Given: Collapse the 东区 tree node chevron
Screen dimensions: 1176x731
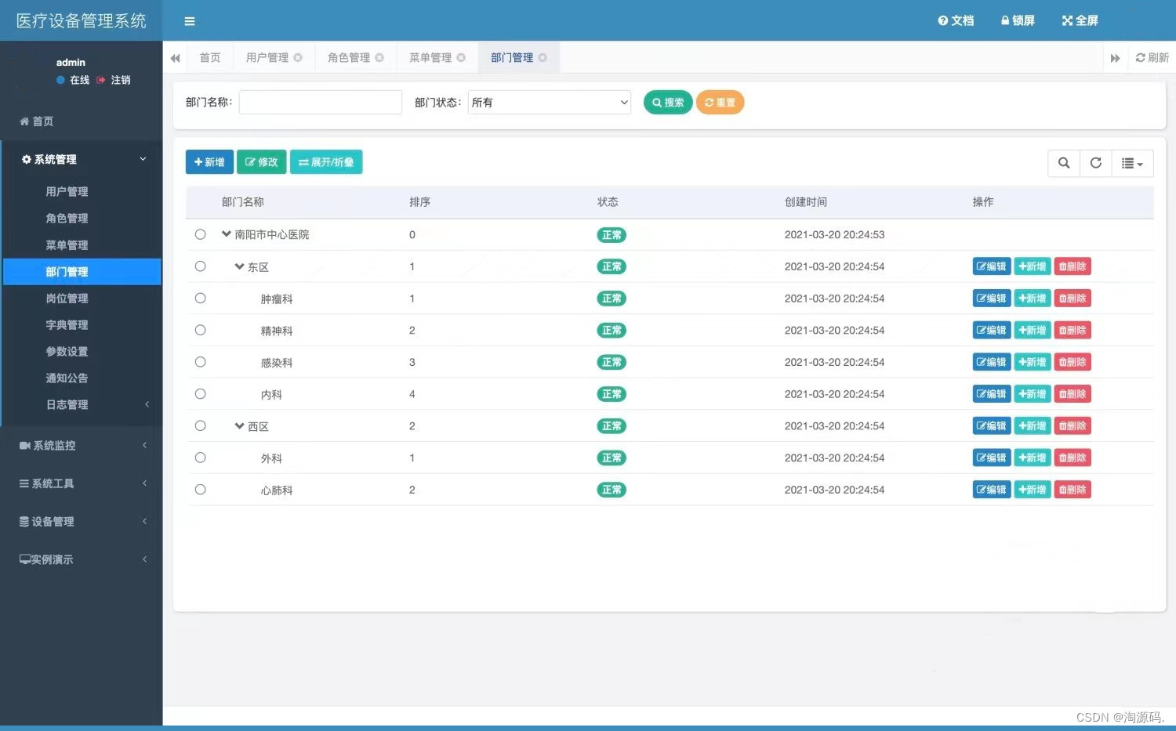Looking at the screenshot, I should pyautogui.click(x=239, y=266).
